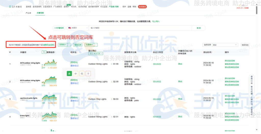Click keyword text 30 ft outdoor string lights
Viewport: 261px width, 134px height.
[30, 63]
